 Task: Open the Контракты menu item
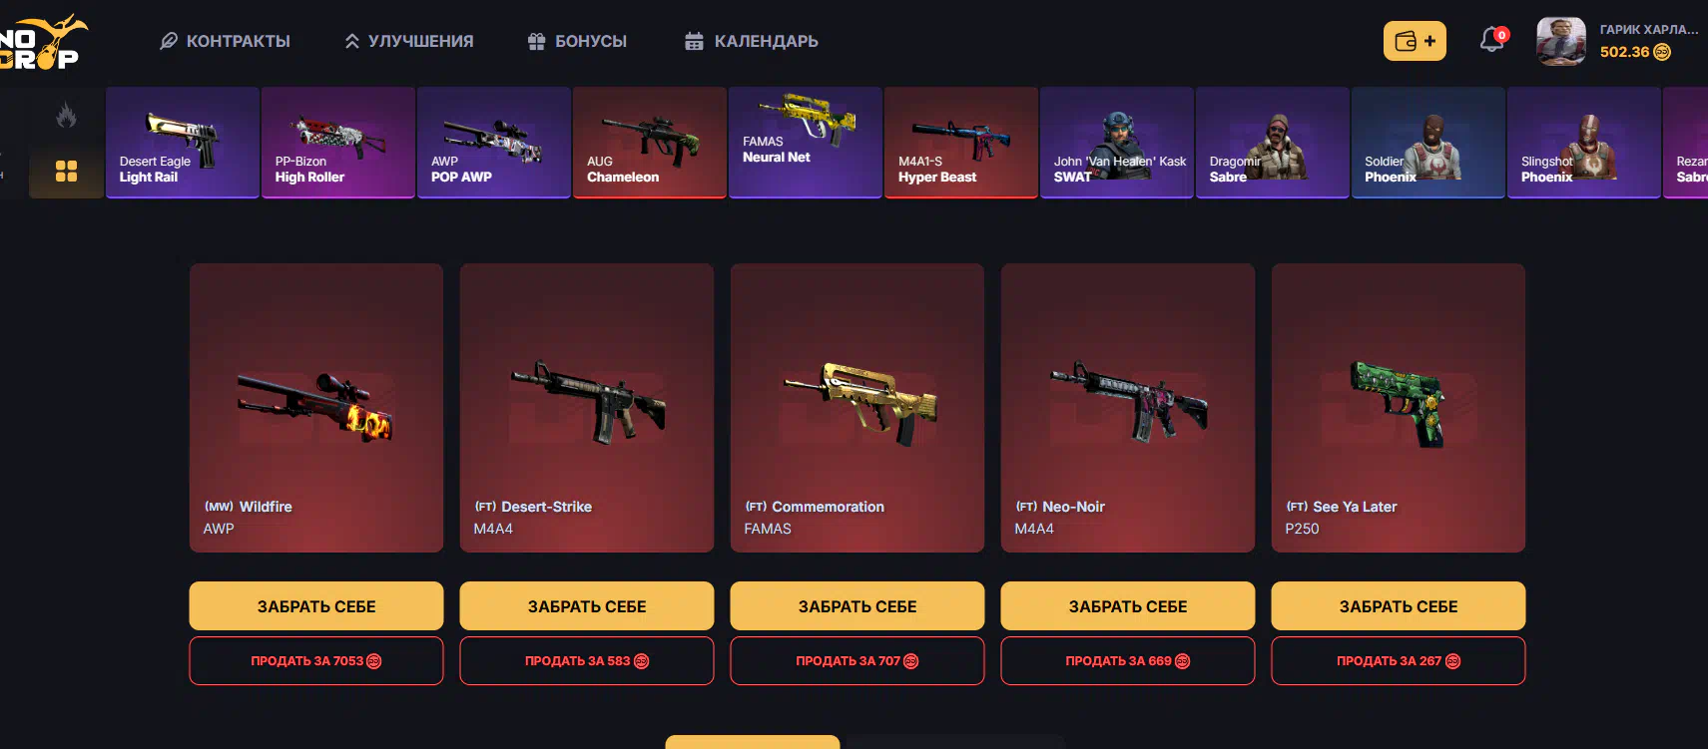tap(226, 41)
